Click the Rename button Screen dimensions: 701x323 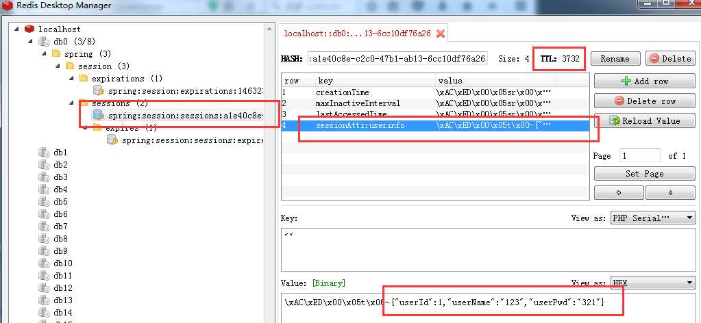615,59
